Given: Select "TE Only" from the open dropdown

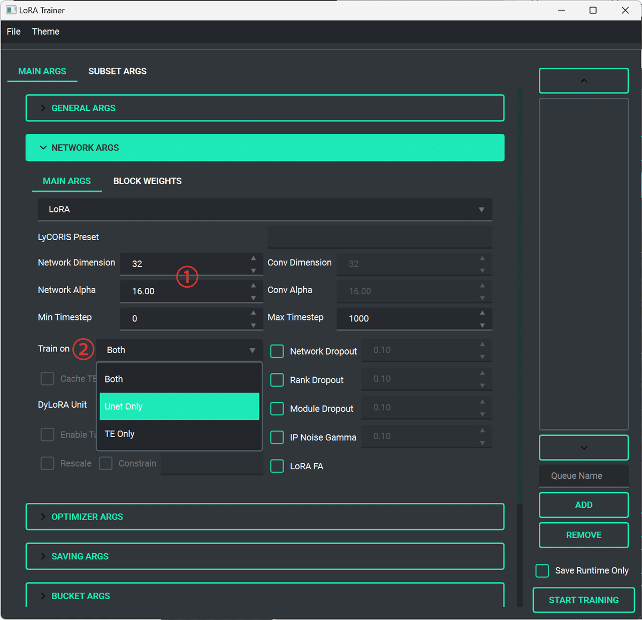Looking at the screenshot, I should (179, 434).
